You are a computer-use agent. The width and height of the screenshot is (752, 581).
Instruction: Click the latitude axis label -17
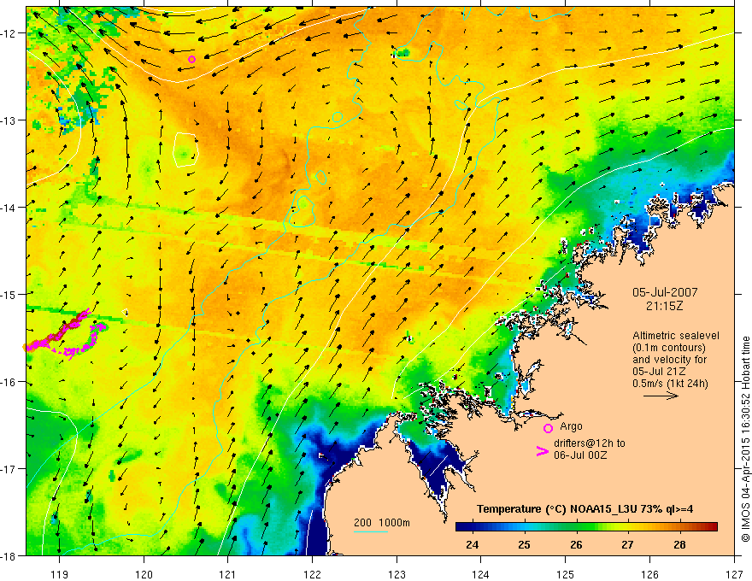pyautogui.click(x=9, y=469)
